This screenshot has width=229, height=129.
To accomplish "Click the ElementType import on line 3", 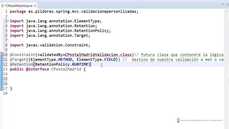I will tap(56, 21).
